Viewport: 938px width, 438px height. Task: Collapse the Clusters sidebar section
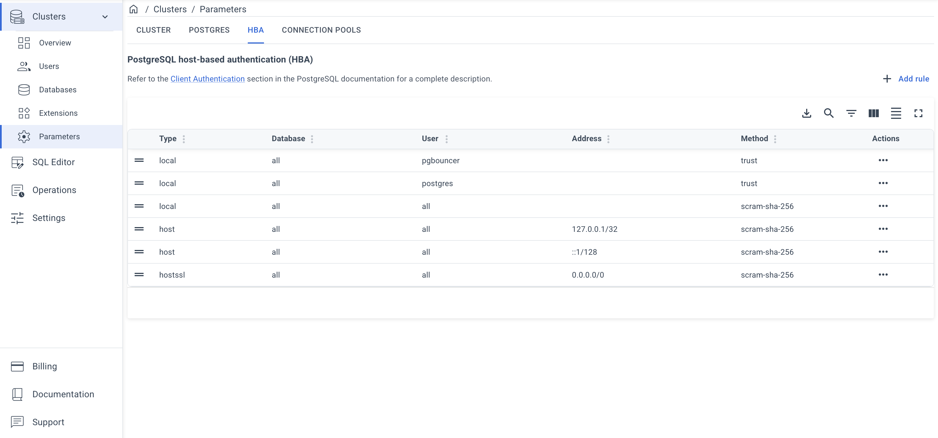[105, 17]
